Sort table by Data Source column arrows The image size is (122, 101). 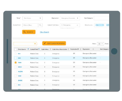[28, 49]
